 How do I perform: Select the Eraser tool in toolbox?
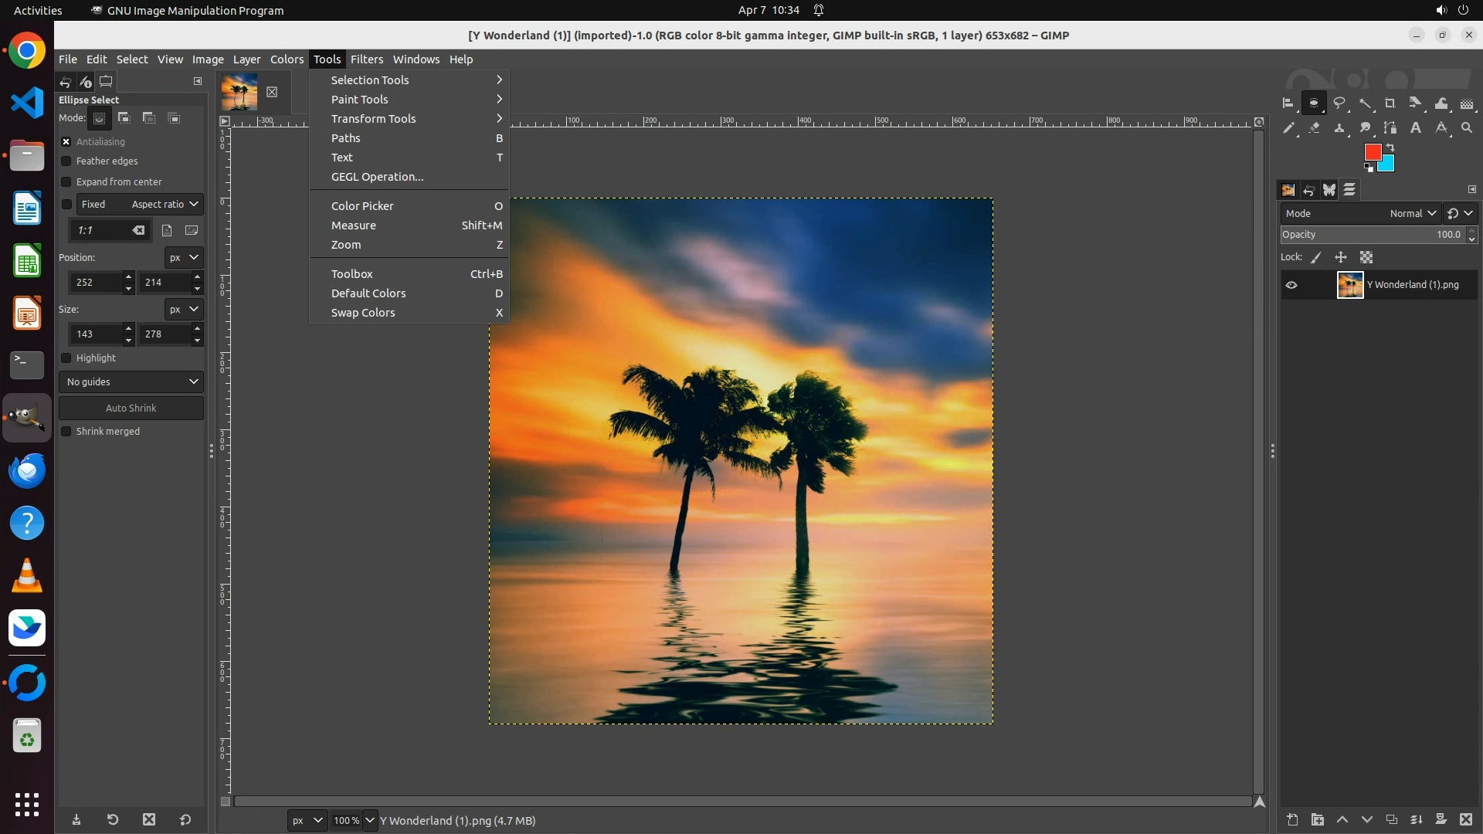[1314, 128]
